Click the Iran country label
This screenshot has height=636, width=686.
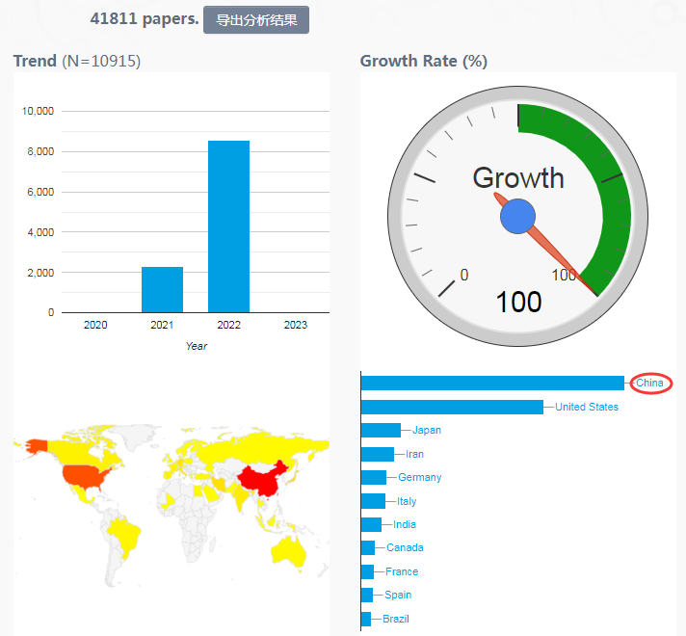pyautogui.click(x=414, y=454)
